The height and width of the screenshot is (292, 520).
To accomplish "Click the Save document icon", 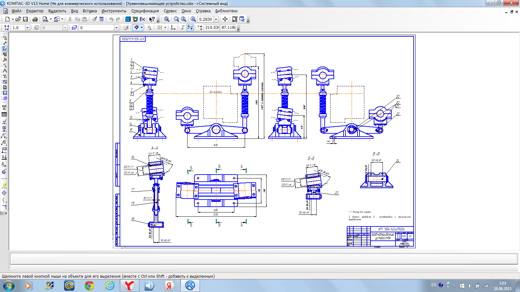I will tap(25, 19).
